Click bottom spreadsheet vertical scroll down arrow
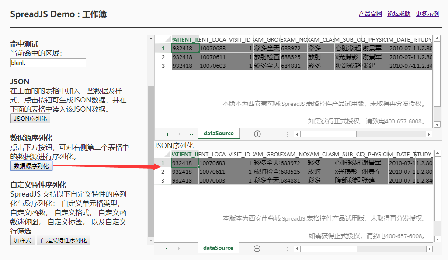The image size is (448, 260). click(438, 239)
